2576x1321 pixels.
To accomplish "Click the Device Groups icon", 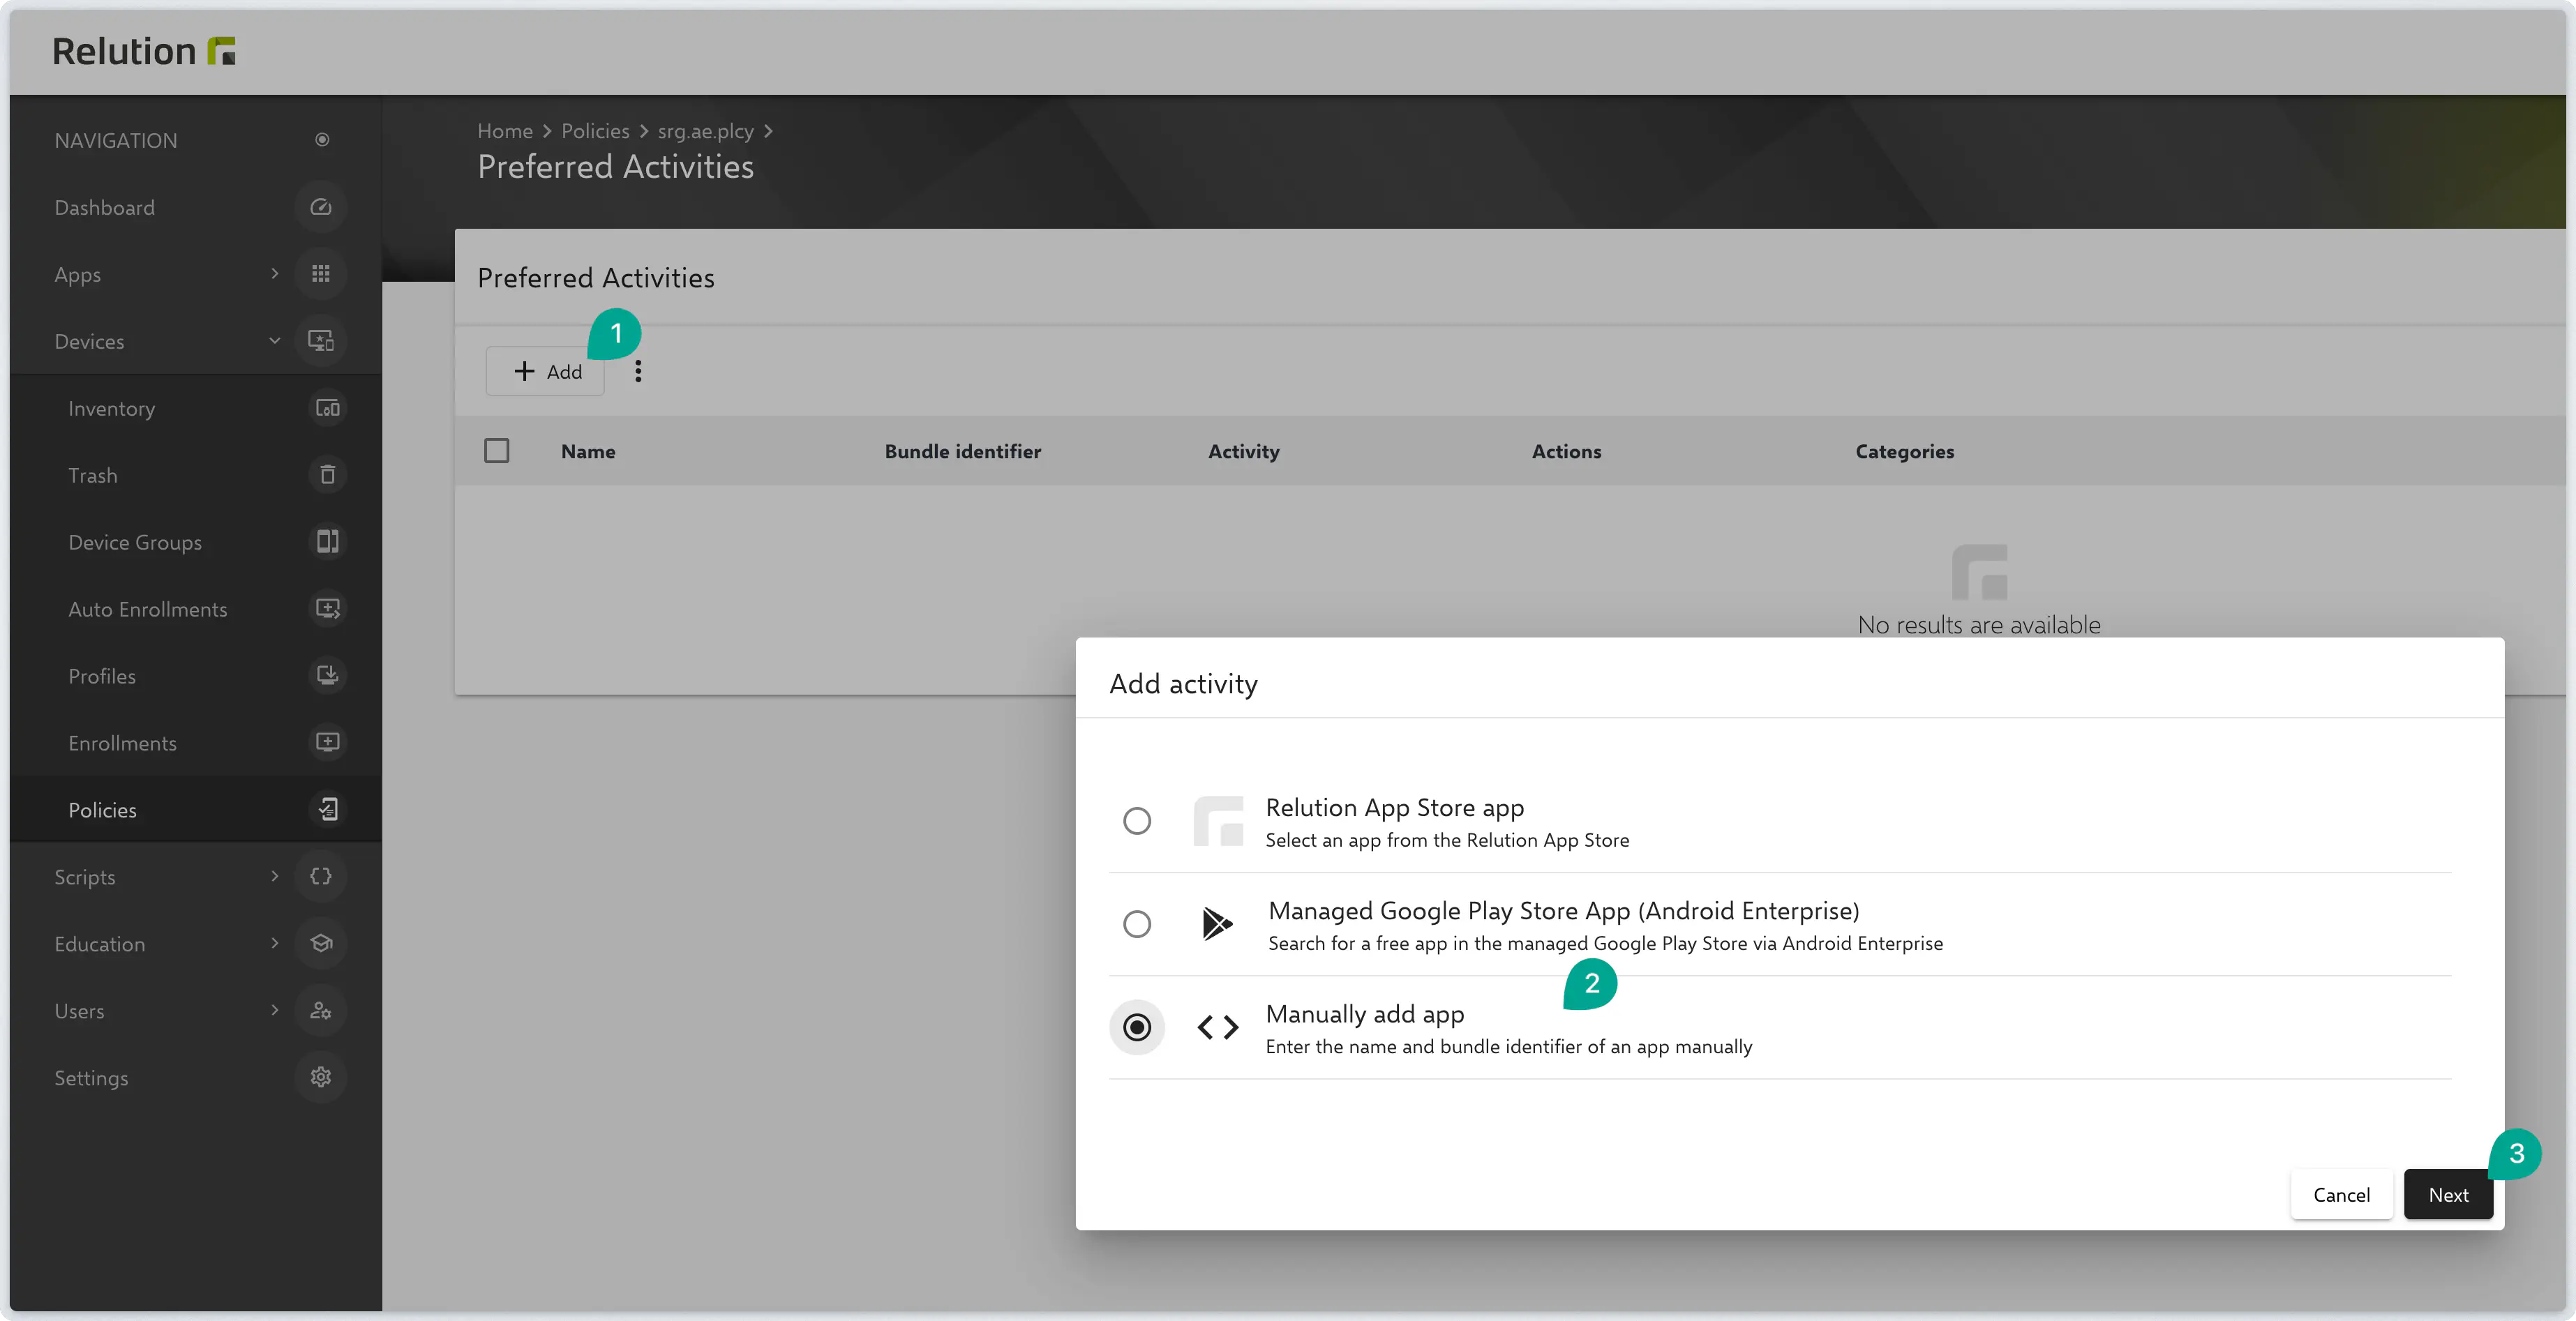I will click(327, 542).
